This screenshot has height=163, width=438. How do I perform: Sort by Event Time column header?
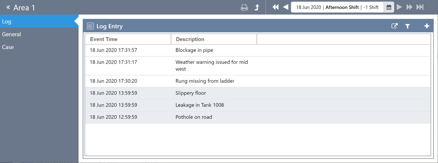click(104, 39)
